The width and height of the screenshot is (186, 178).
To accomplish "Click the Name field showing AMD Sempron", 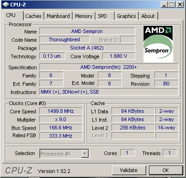I will coord(87,31).
